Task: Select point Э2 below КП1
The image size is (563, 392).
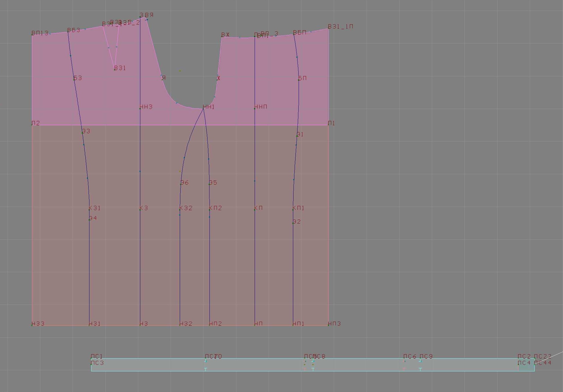Action: pyautogui.click(x=293, y=223)
